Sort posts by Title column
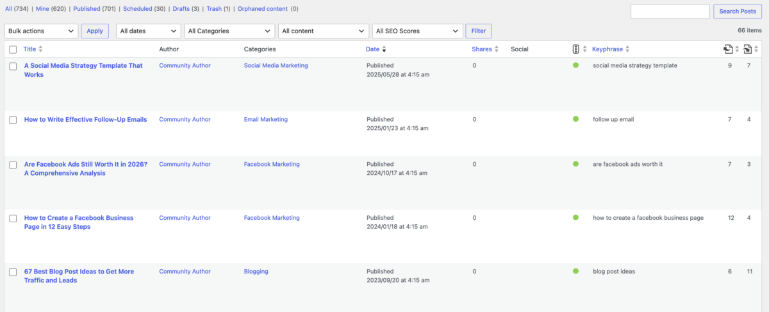The image size is (769, 312). (x=29, y=49)
